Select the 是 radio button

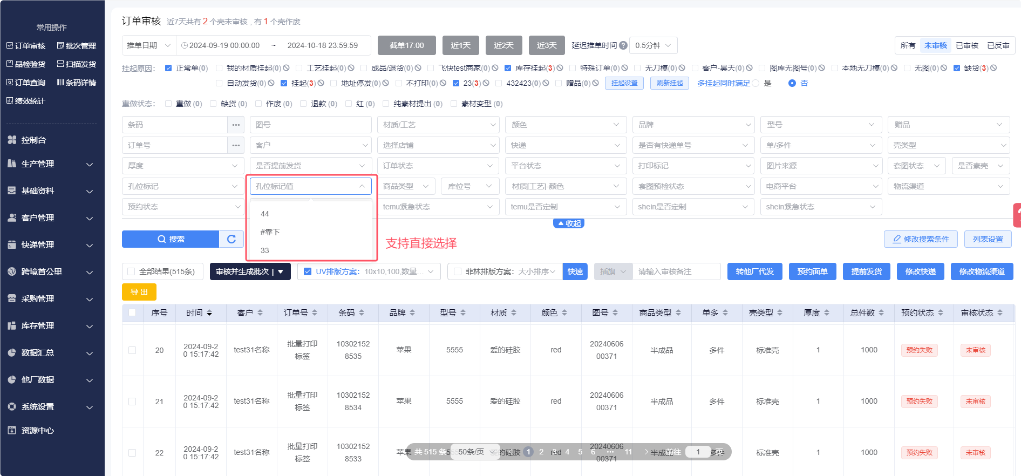(755, 83)
